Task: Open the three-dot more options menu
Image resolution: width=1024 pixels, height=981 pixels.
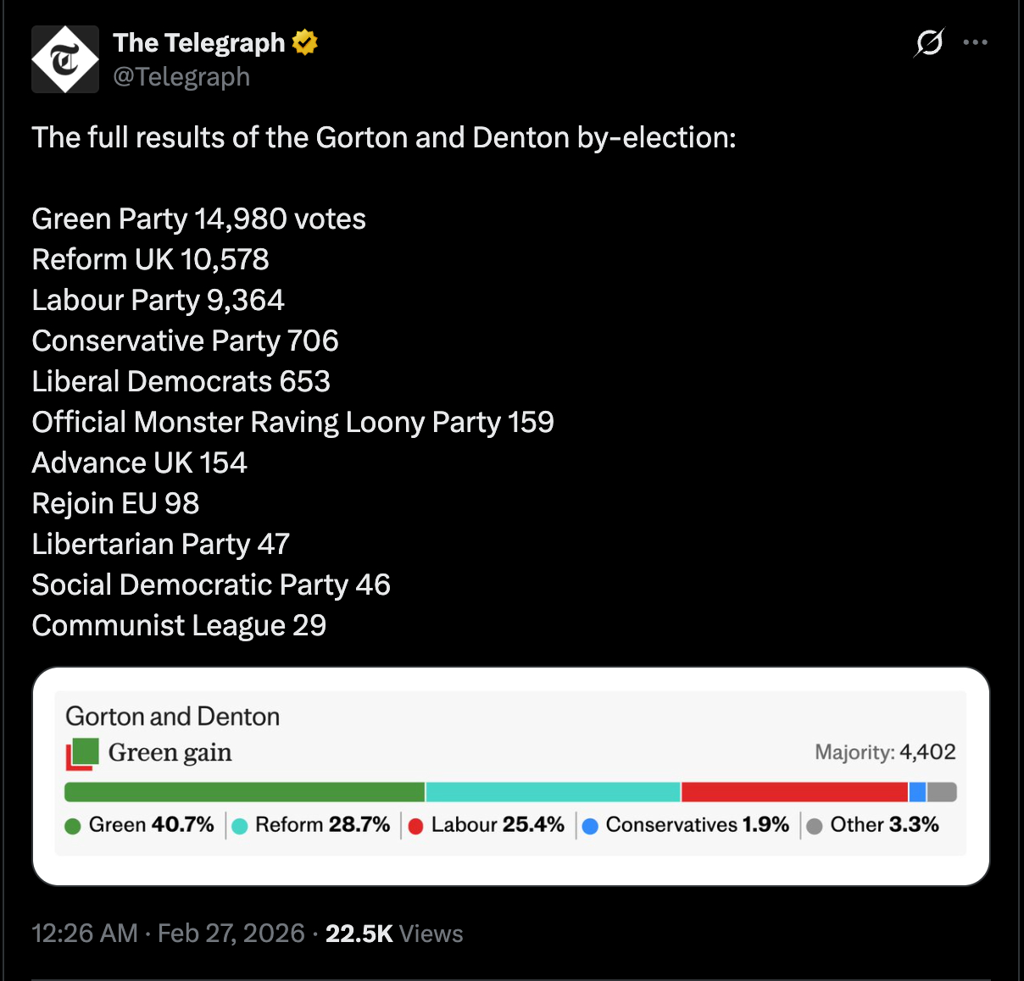Action: [976, 42]
